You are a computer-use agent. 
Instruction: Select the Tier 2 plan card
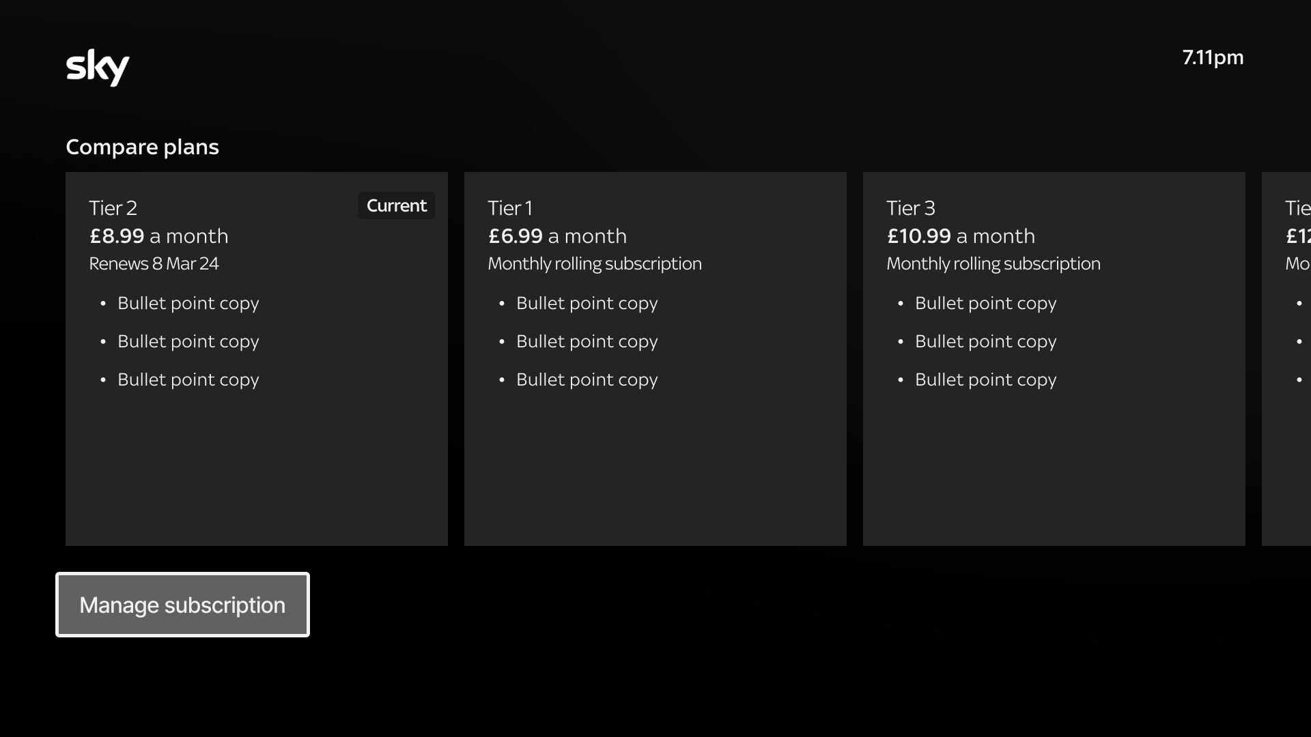[256, 450]
